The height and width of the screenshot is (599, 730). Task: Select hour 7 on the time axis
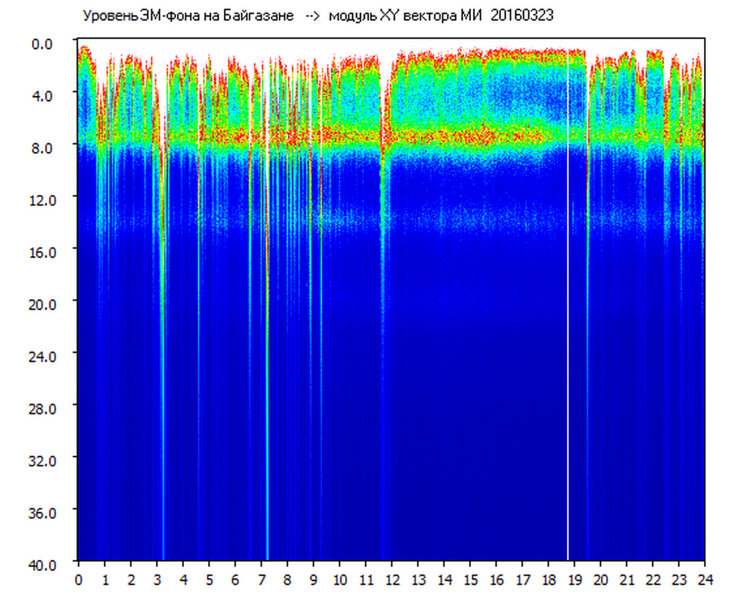[261, 580]
